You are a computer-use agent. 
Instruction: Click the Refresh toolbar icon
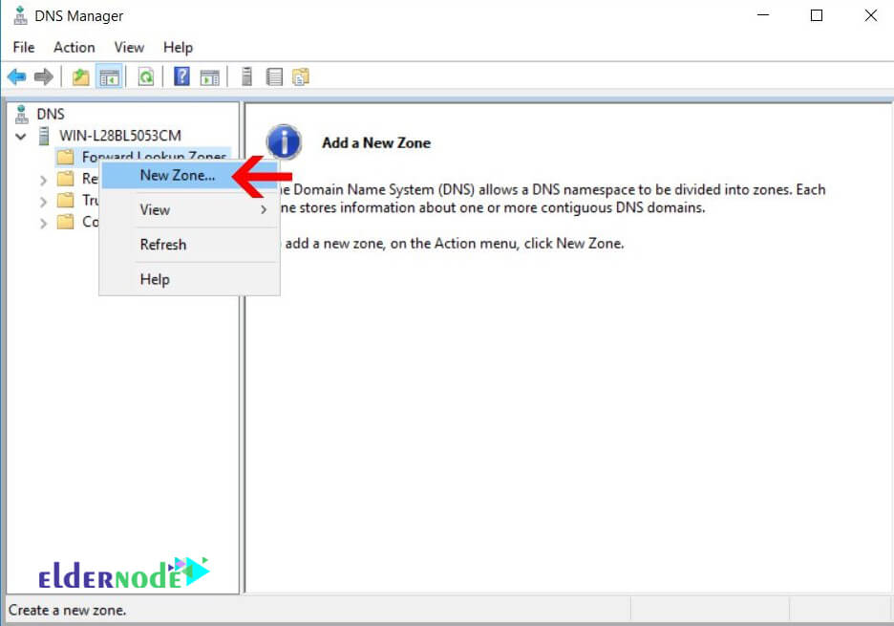click(x=146, y=76)
